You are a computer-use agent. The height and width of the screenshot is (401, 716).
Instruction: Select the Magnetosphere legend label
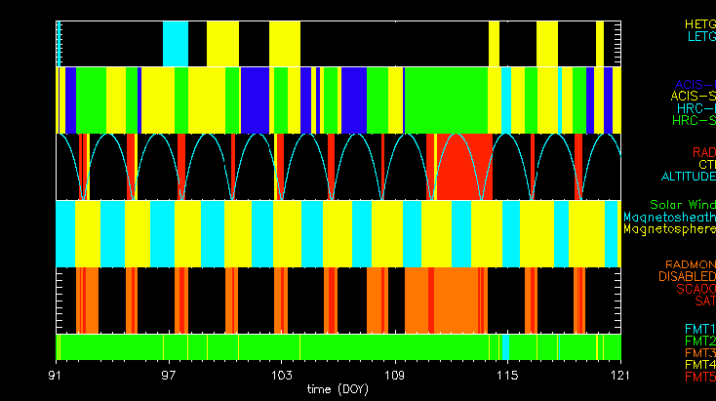tap(669, 229)
